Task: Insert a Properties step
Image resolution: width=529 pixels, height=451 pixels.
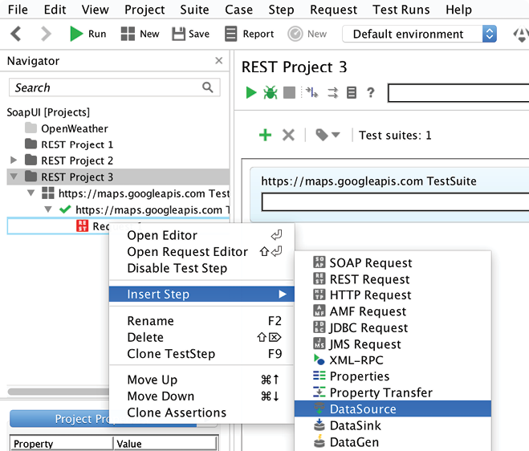Action: point(393,376)
